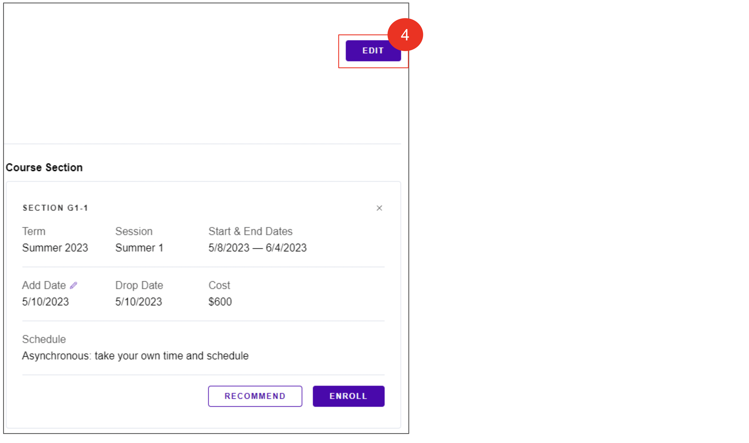The image size is (749, 443).
Task: Click the Drop Date label
Action: (139, 285)
